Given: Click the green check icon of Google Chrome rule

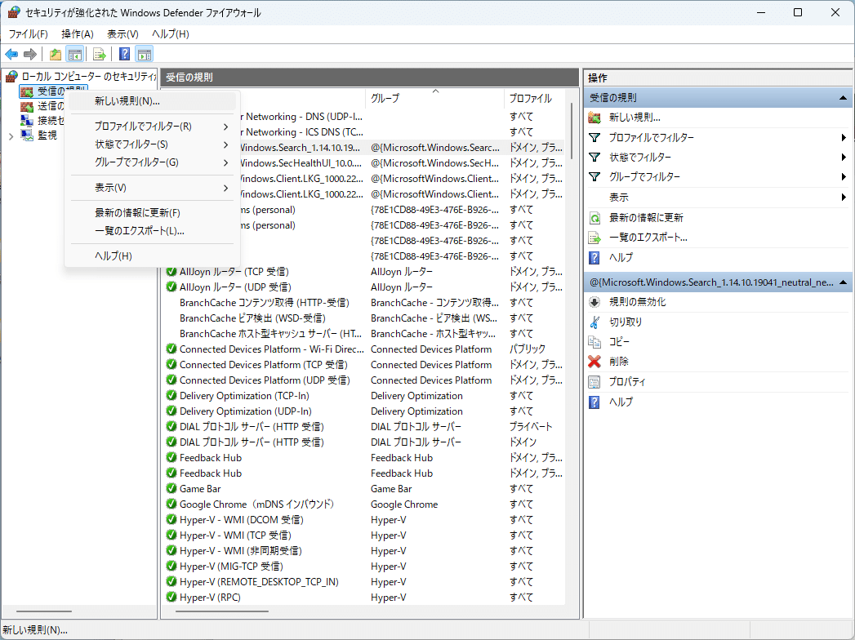Looking at the screenshot, I should (x=171, y=504).
